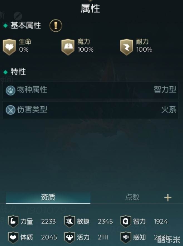The width and height of the screenshot is (183, 246).
Task: Select the 物种属性 智力型 row
Action: (x=90, y=90)
